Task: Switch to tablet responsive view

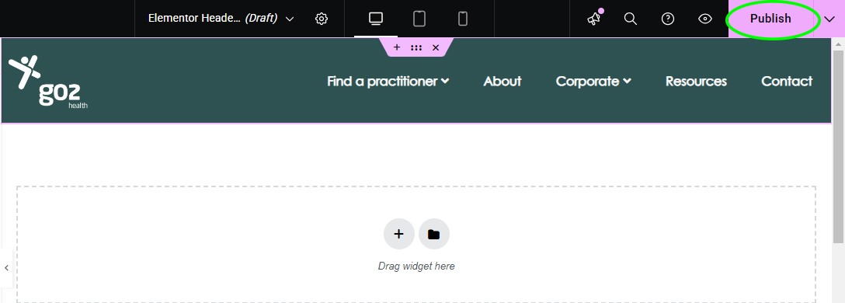Action: [419, 19]
